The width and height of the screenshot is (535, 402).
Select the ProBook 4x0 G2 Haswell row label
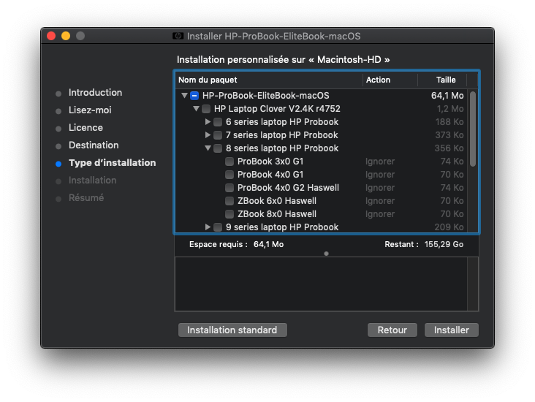pyautogui.click(x=288, y=188)
